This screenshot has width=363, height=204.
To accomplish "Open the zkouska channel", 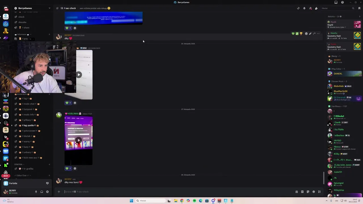I will point(32,22).
